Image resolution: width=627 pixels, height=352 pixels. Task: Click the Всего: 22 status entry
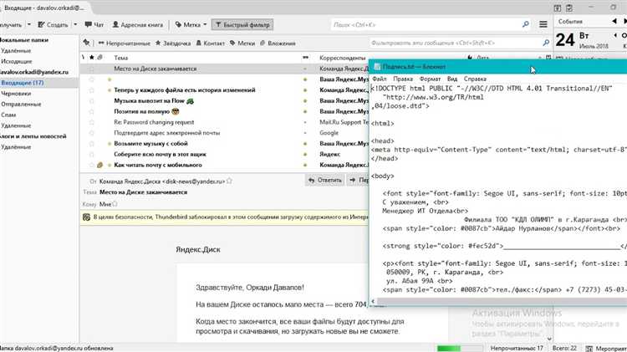tap(564, 348)
